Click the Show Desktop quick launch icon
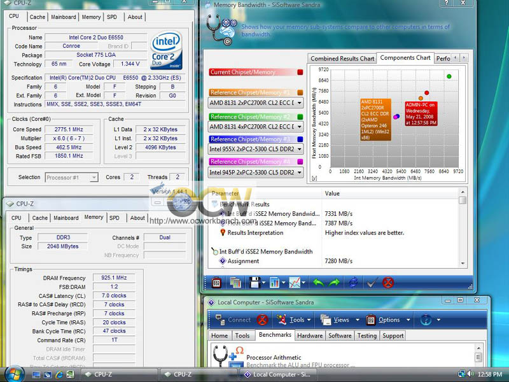The image size is (509, 382). (36, 374)
